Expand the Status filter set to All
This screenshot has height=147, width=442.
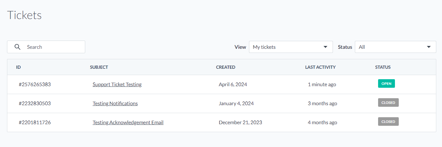(x=395, y=47)
